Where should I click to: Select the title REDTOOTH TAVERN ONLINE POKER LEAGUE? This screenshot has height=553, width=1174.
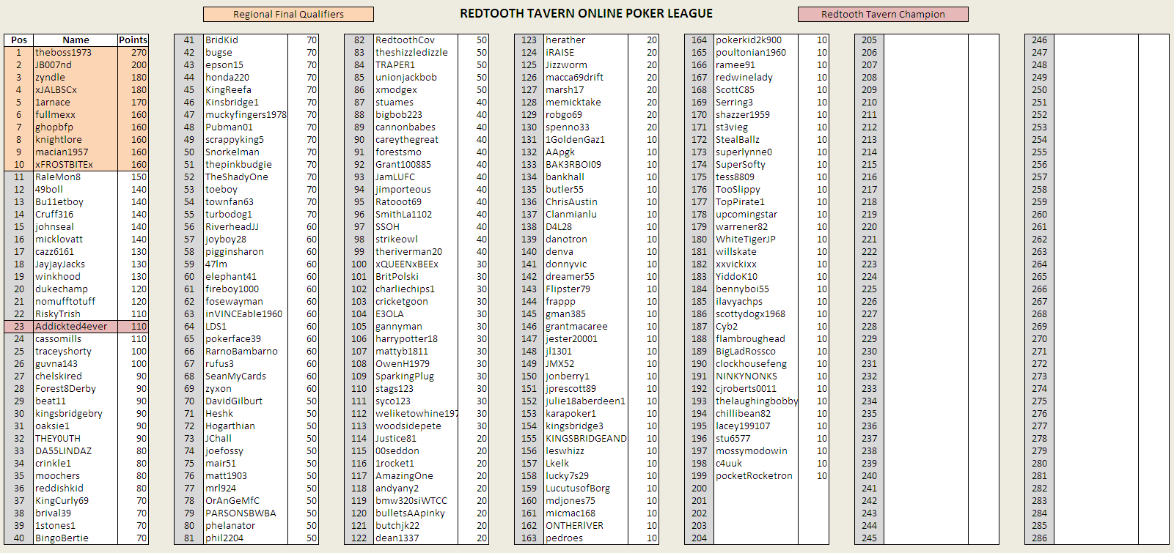tap(586, 13)
